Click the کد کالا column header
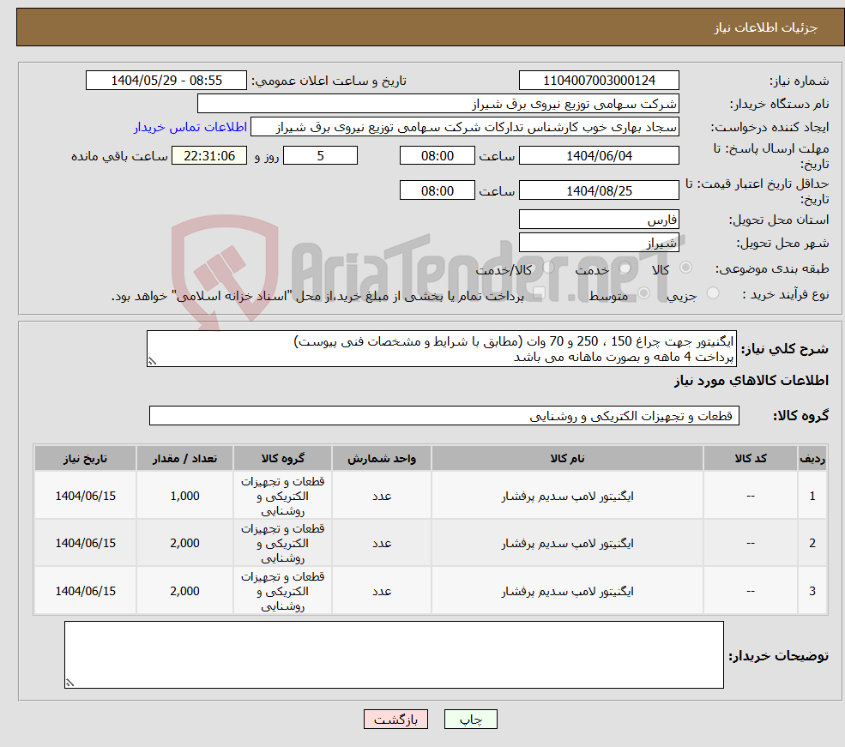This screenshot has width=845, height=747. pyautogui.click(x=751, y=458)
